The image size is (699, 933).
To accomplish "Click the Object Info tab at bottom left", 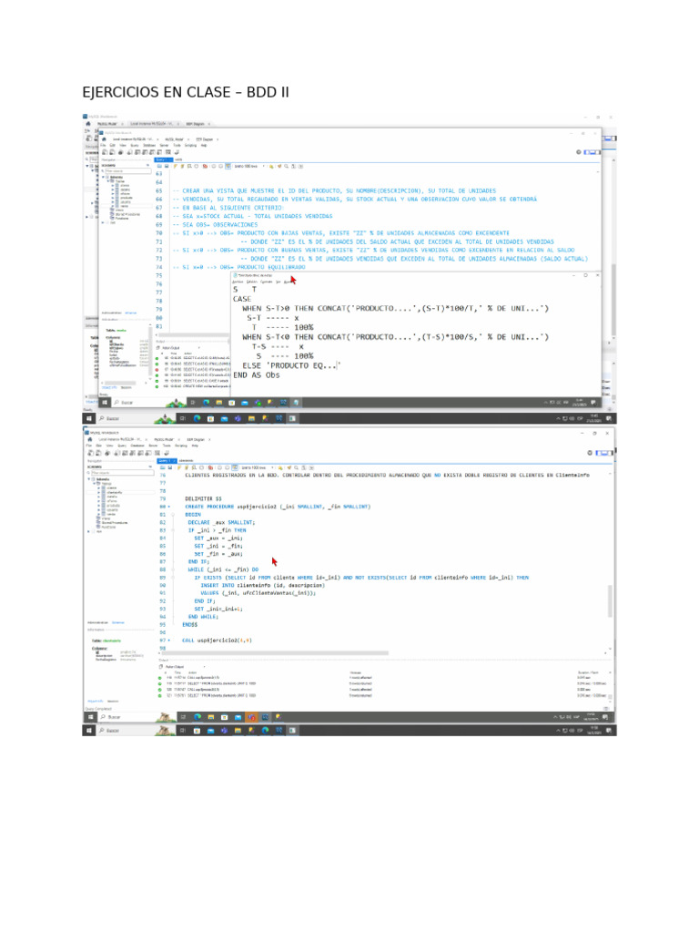I will pyautogui.click(x=96, y=701).
